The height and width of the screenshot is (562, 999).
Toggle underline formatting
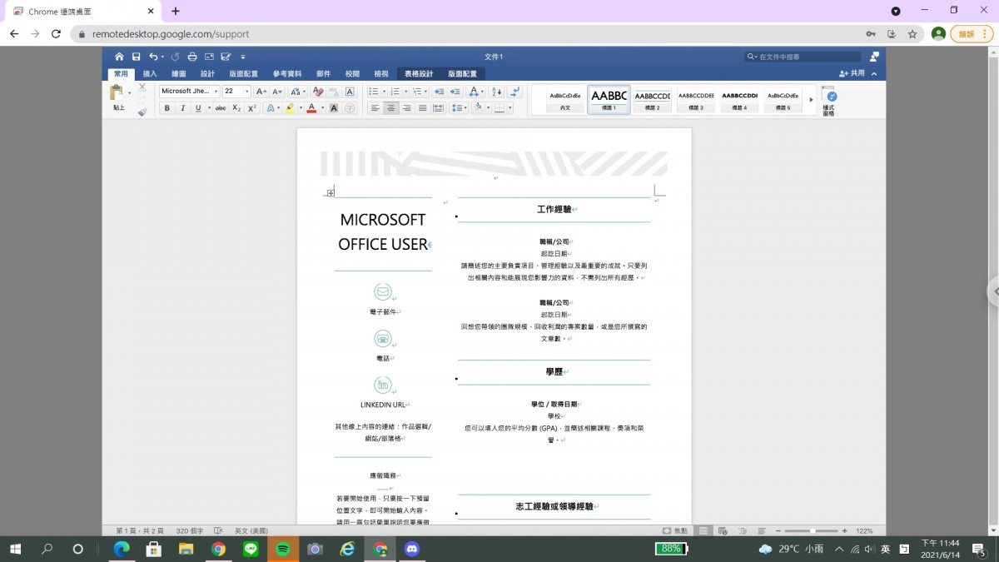click(x=198, y=108)
